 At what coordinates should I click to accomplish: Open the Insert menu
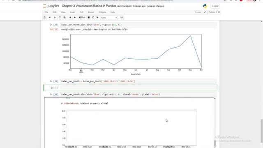[72, 12]
